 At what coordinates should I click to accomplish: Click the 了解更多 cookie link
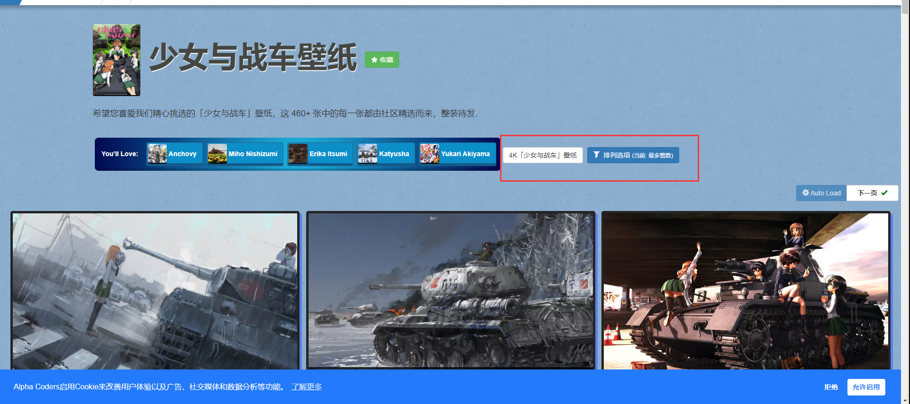tap(307, 387)
